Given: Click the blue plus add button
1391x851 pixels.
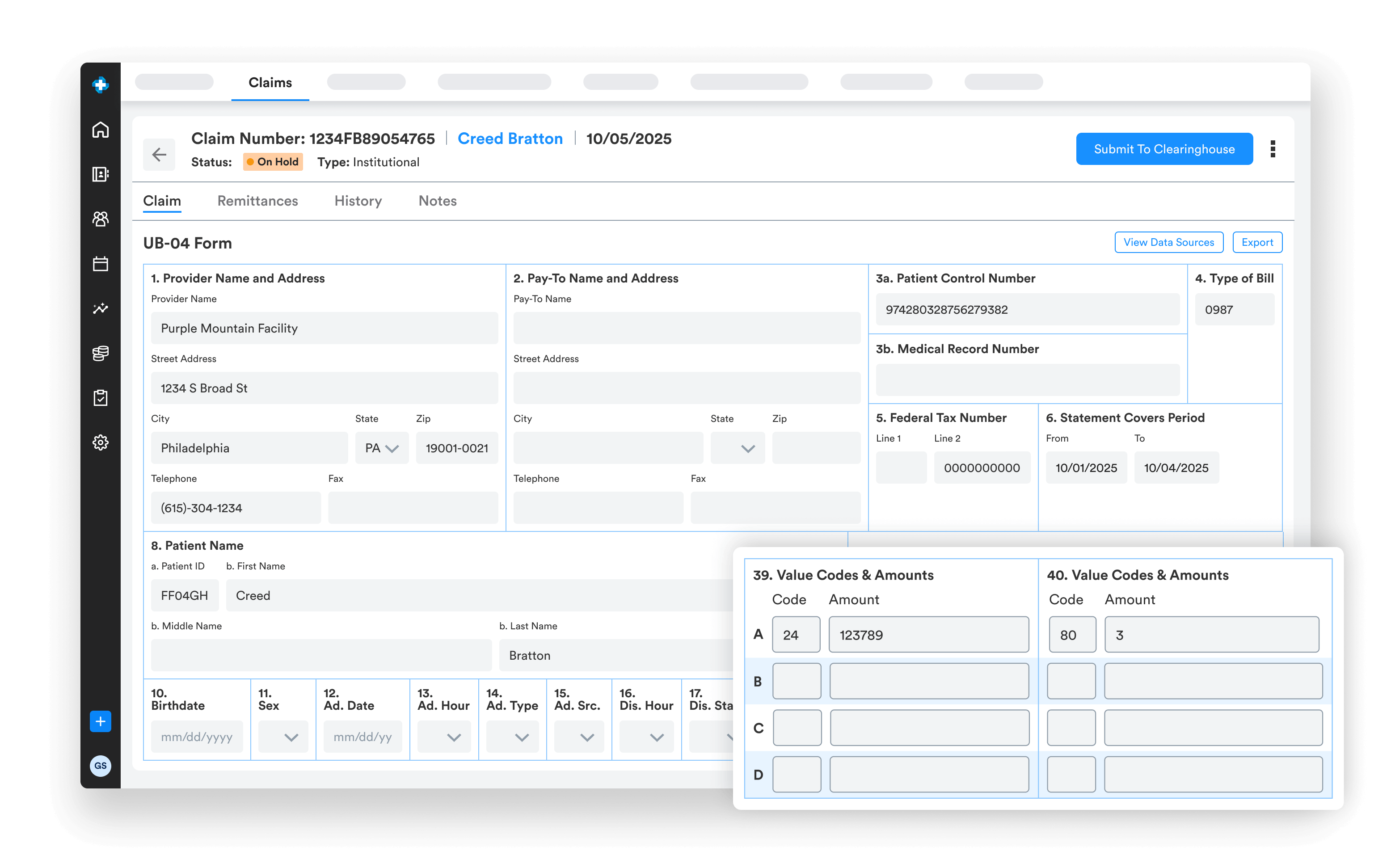Looking at the screenshot, I should coord(101,721).
